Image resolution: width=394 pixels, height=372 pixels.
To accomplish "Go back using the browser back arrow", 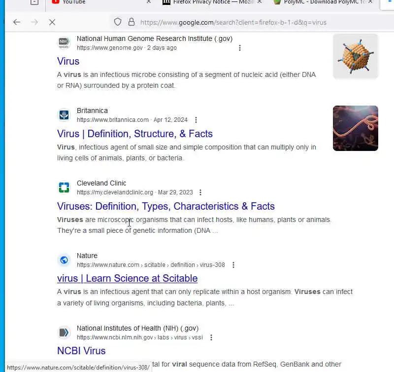I will (17, 22).
